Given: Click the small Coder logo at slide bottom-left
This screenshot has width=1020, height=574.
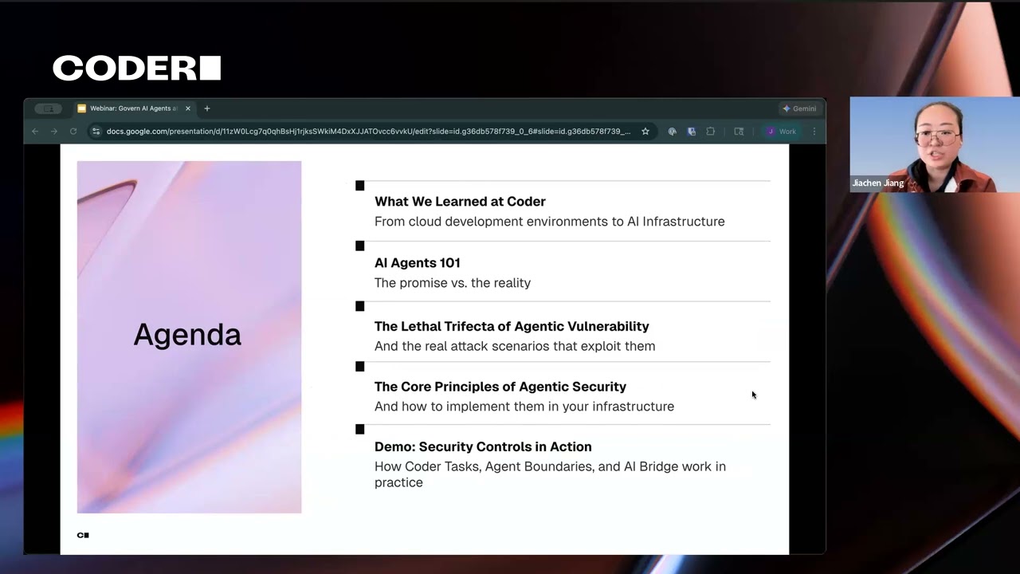Looking at the screenshot, I should [83, 535].
